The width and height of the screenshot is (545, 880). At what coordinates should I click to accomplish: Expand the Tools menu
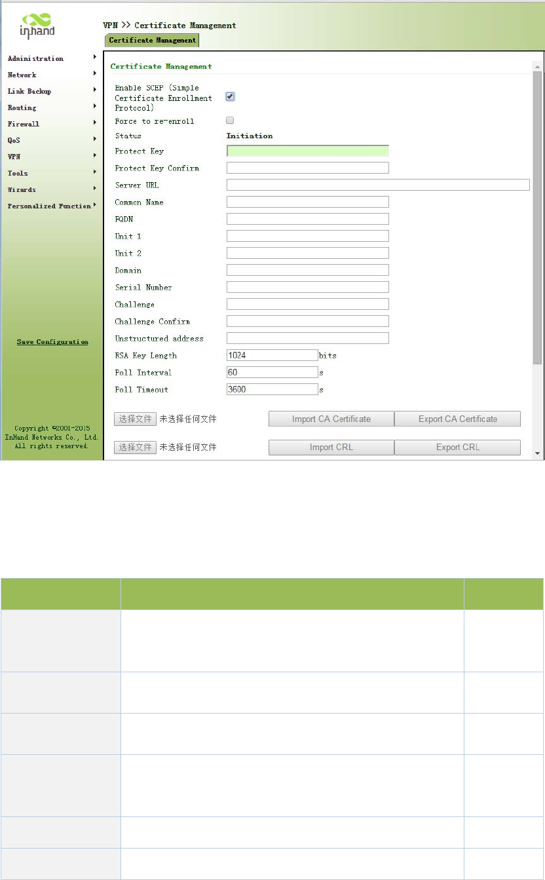pos(52,173)
